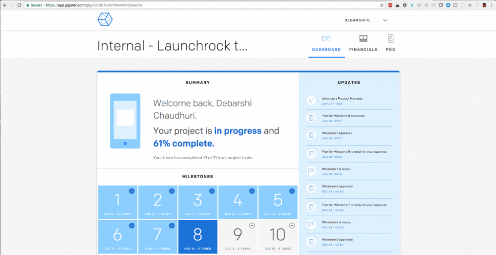Click the 'Internal - Launchrock t...' project title
This screenshot has width=496, height=255.
pos(173,46)
